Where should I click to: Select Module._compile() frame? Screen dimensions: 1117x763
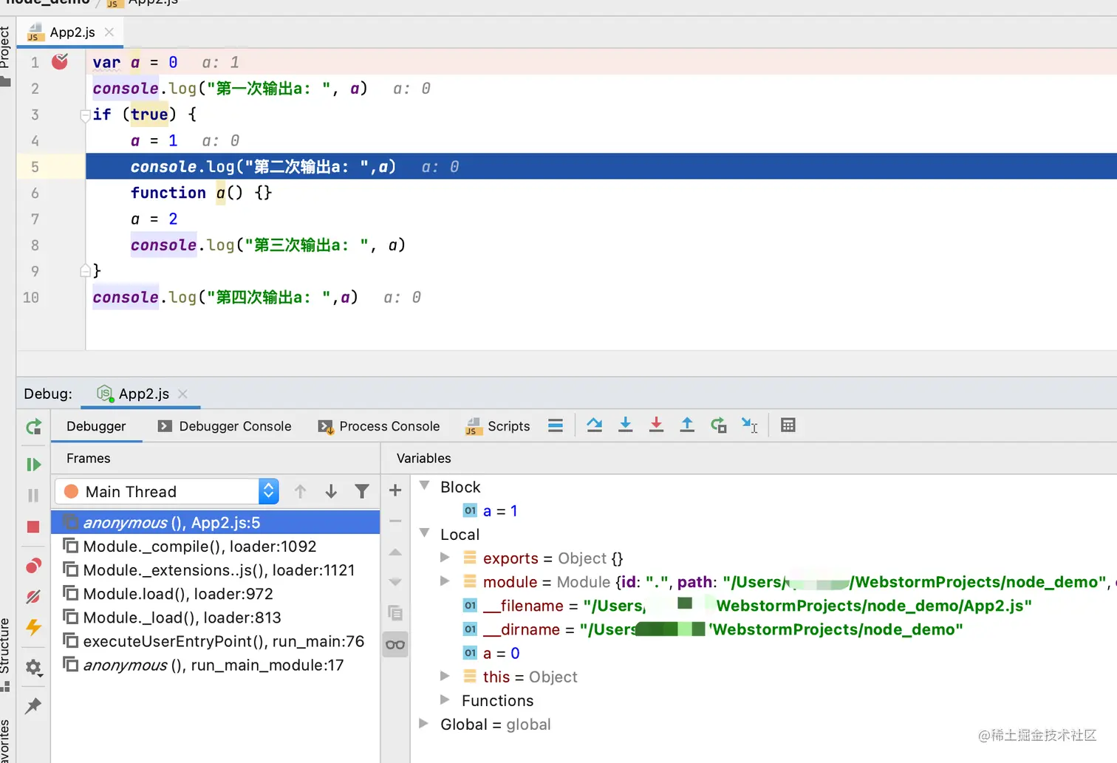(215, 547)
